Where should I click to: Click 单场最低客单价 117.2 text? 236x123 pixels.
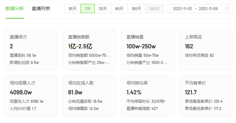click(203, 108)
